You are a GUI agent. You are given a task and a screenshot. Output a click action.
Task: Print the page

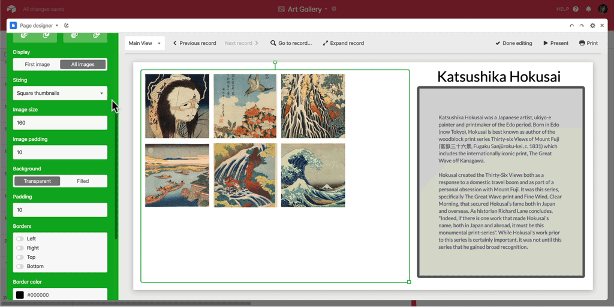click(x=589, y=43)
